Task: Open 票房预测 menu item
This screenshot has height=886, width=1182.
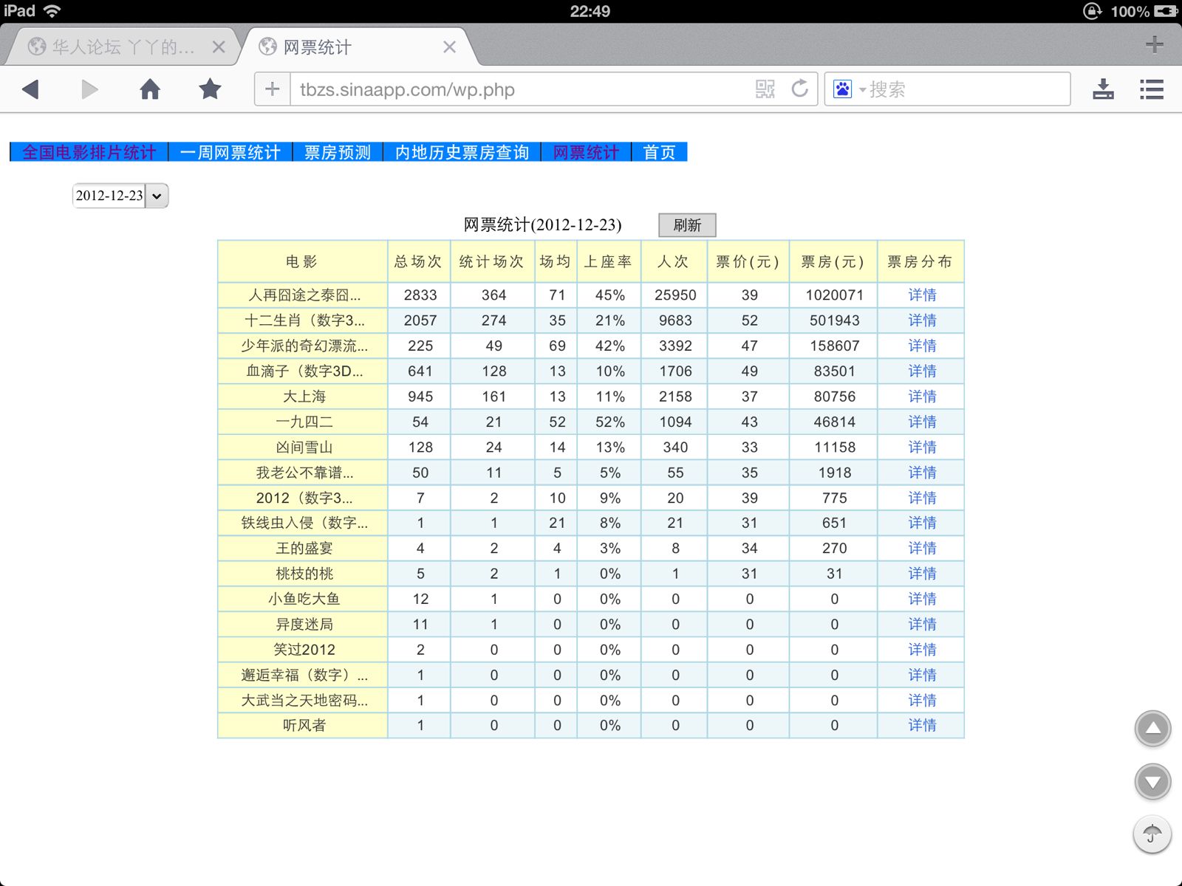Action: point(338,152)
